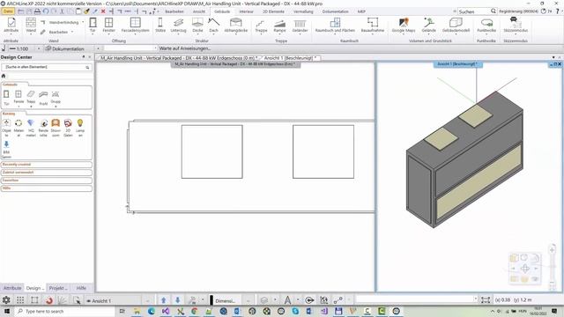Open the Fassadensystem tool

click(x=135, y=26)
